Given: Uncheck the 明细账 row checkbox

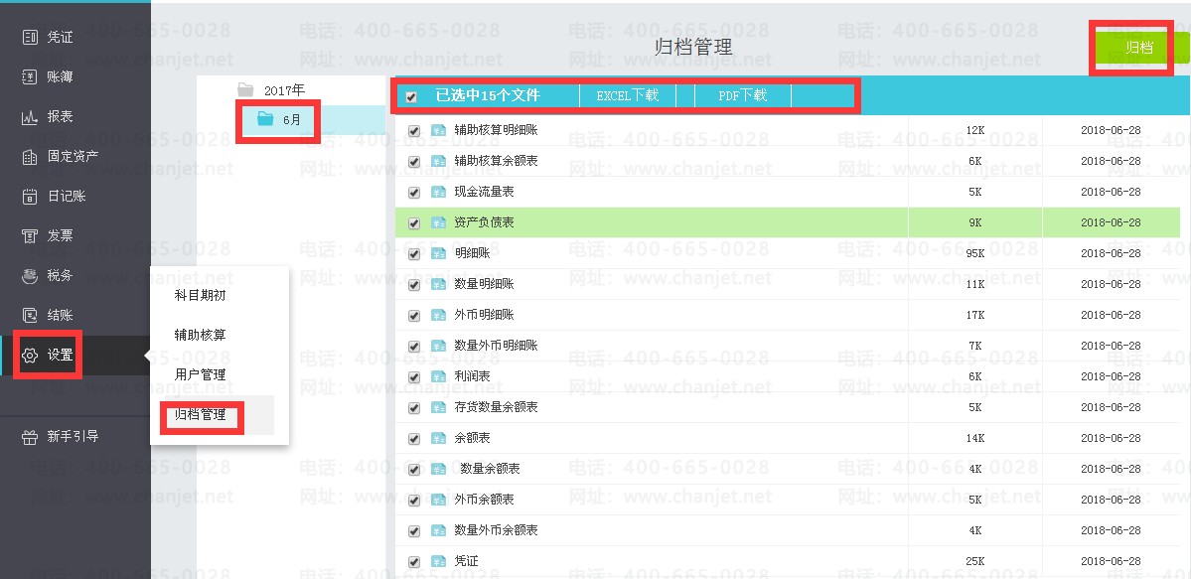Looking at the screenshot, I should click(414, 254).
